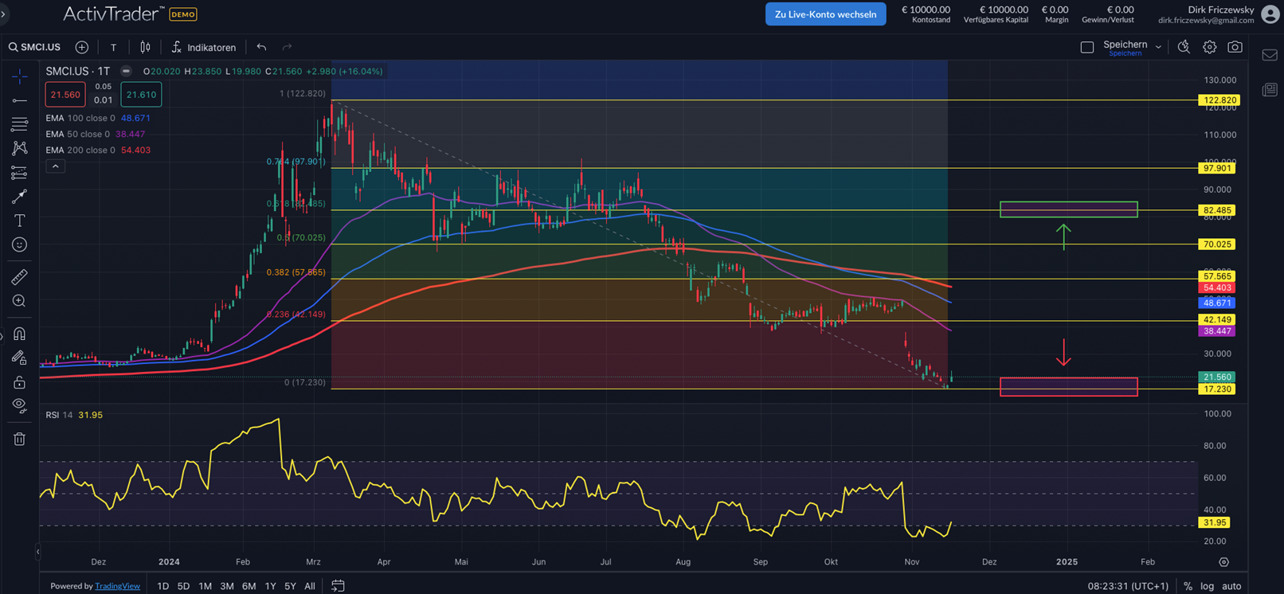Select the emoji sticker drawing tool
This screenshot has height=594, width=1284.
(x=19, y=244)
